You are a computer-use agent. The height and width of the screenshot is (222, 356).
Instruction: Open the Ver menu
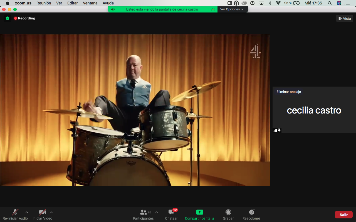pos(59,3)
